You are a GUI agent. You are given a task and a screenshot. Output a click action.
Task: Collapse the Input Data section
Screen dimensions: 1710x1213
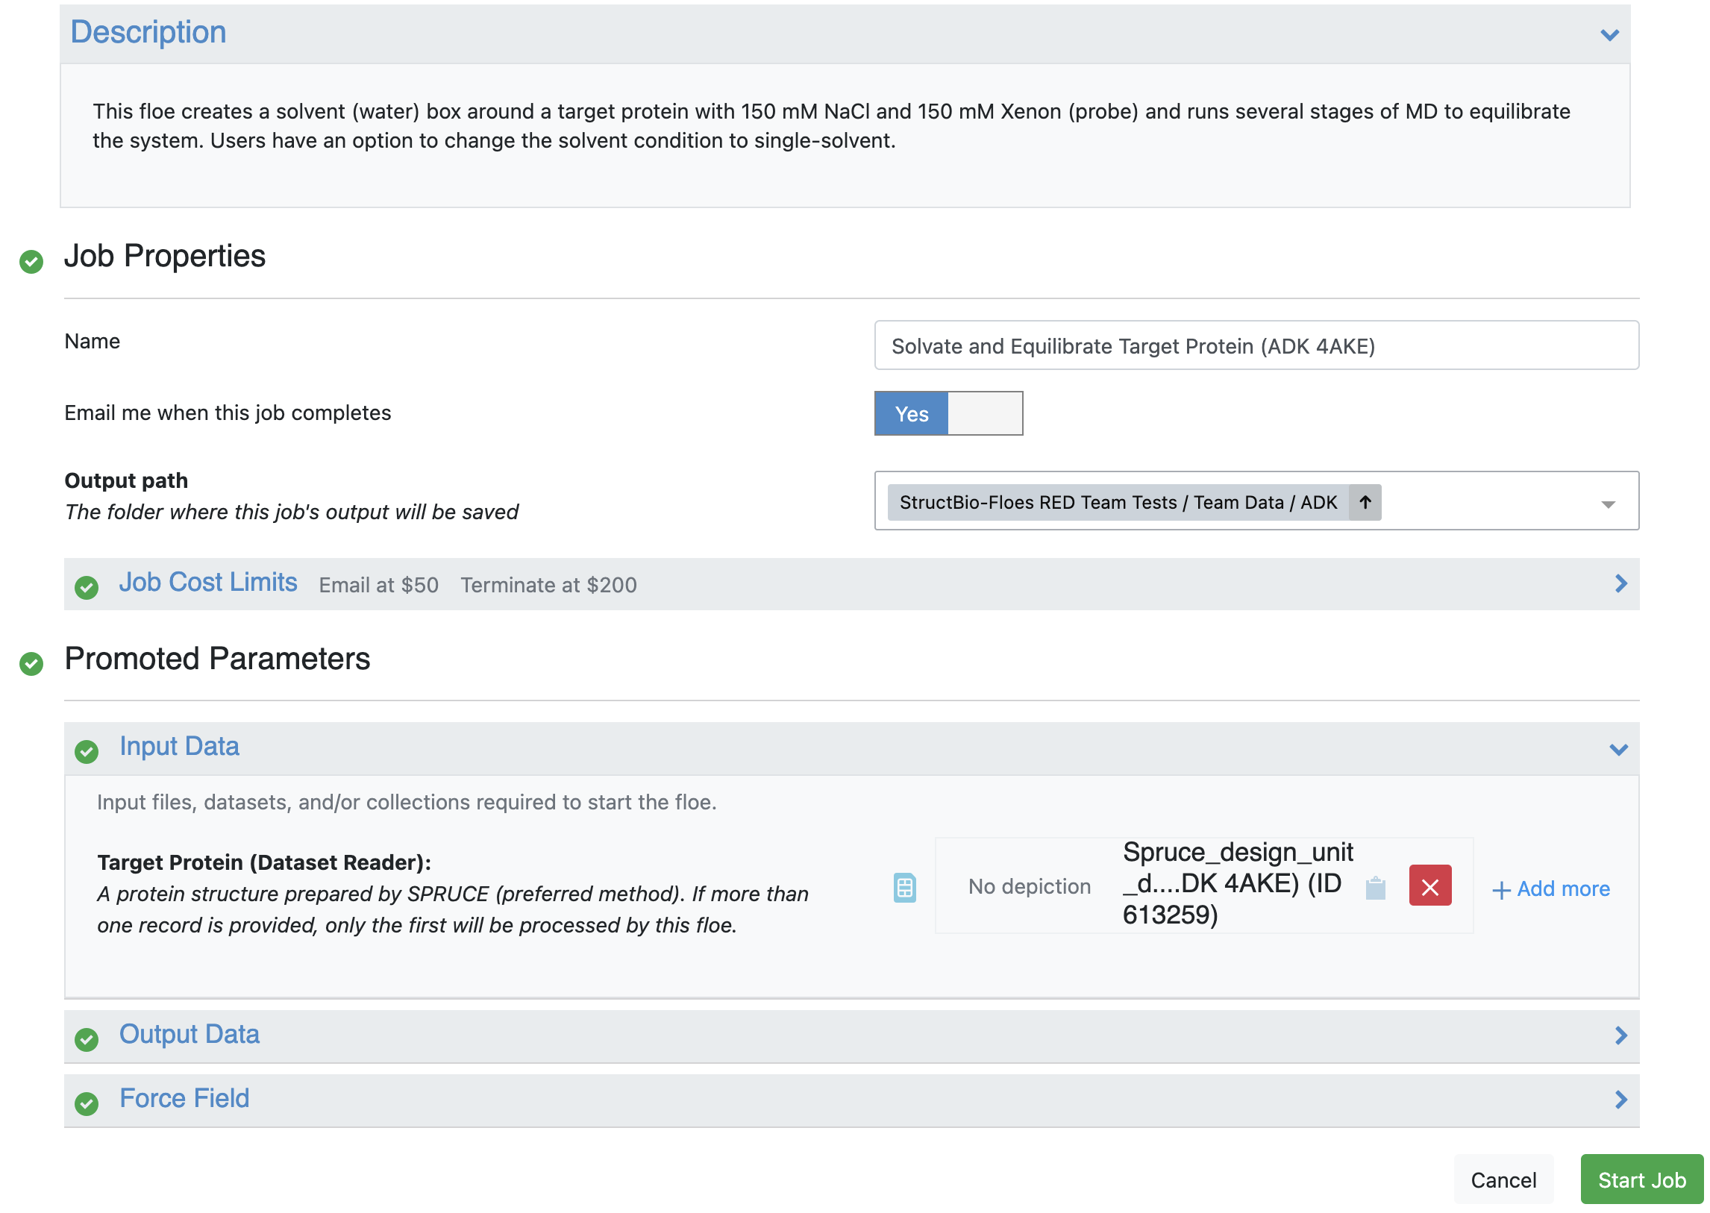pyautogui.click(x=1618, y=749)
